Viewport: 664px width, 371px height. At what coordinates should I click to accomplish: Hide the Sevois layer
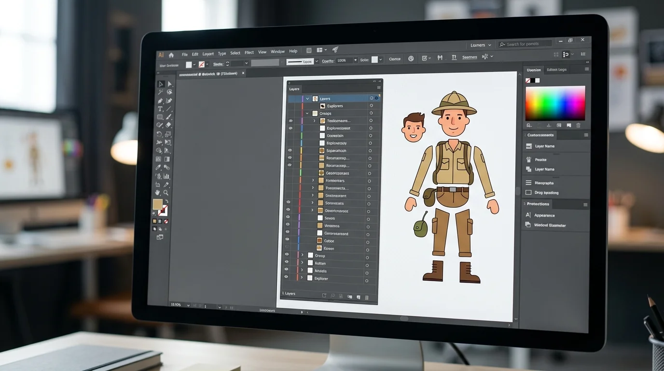[288, 217]
